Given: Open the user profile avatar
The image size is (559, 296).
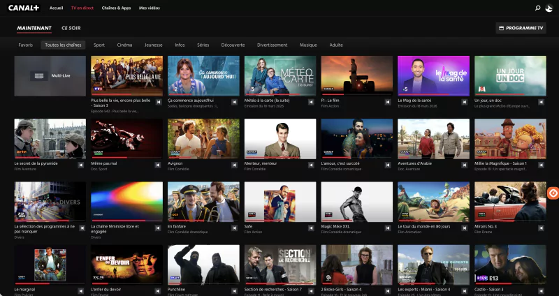Looking at the screenshot, I should pos(549,8).
